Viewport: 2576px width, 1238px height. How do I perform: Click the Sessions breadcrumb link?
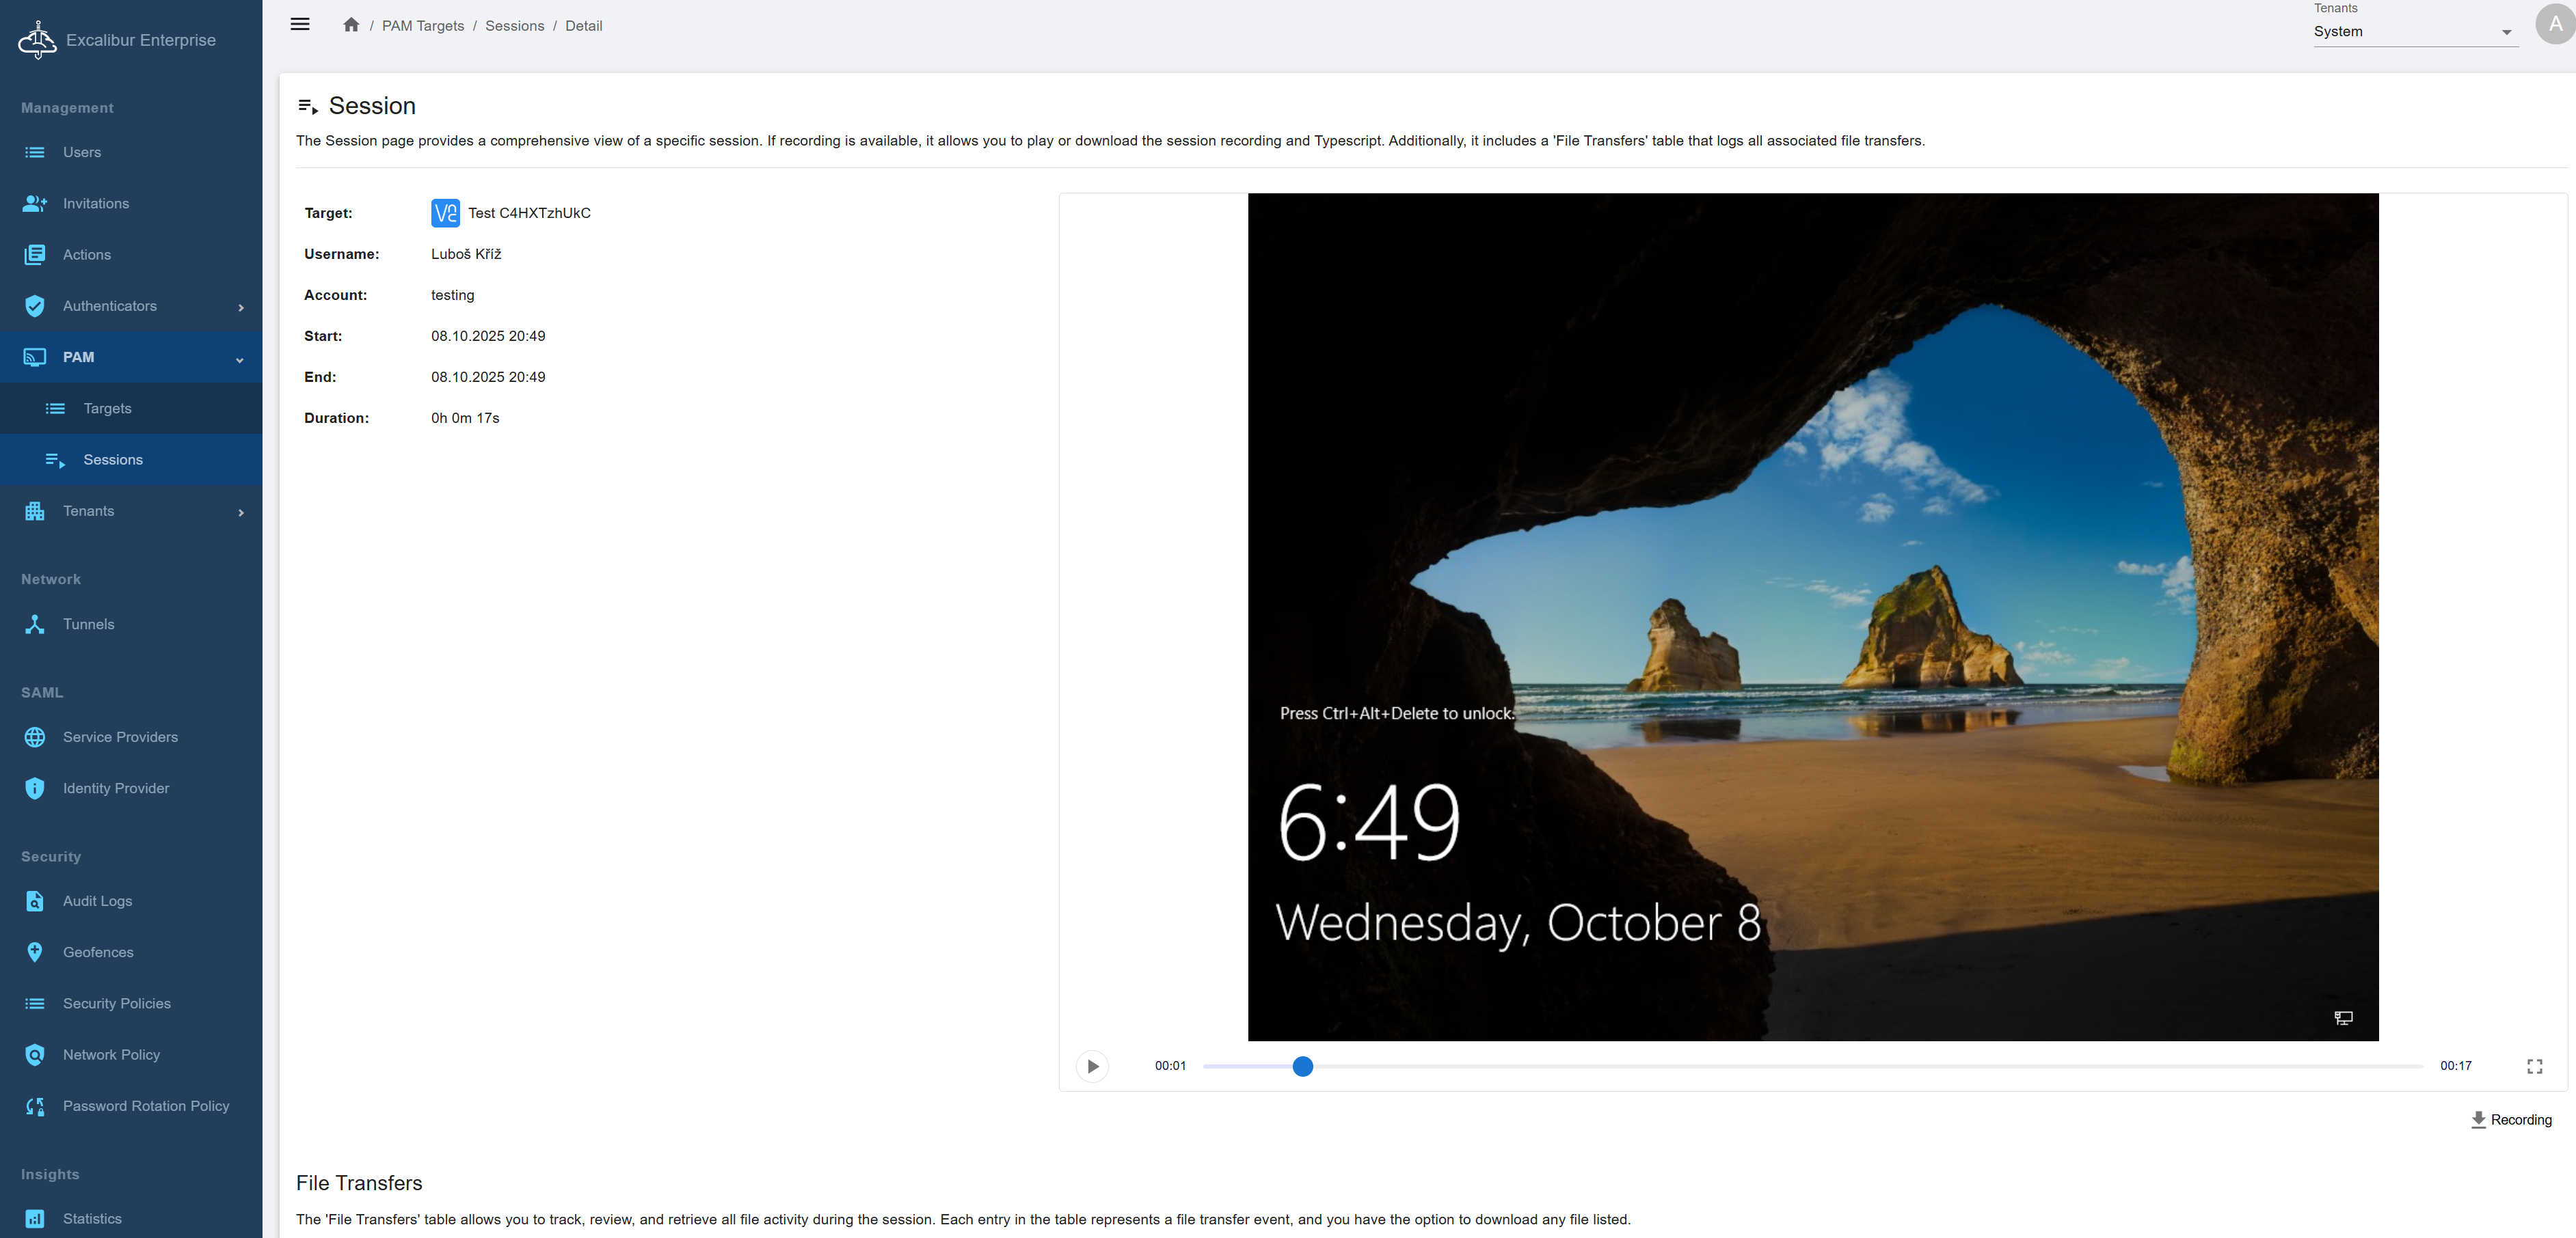[x=514, y=26]
